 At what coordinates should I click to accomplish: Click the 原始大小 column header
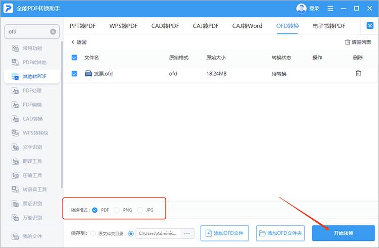pos(216,58)
